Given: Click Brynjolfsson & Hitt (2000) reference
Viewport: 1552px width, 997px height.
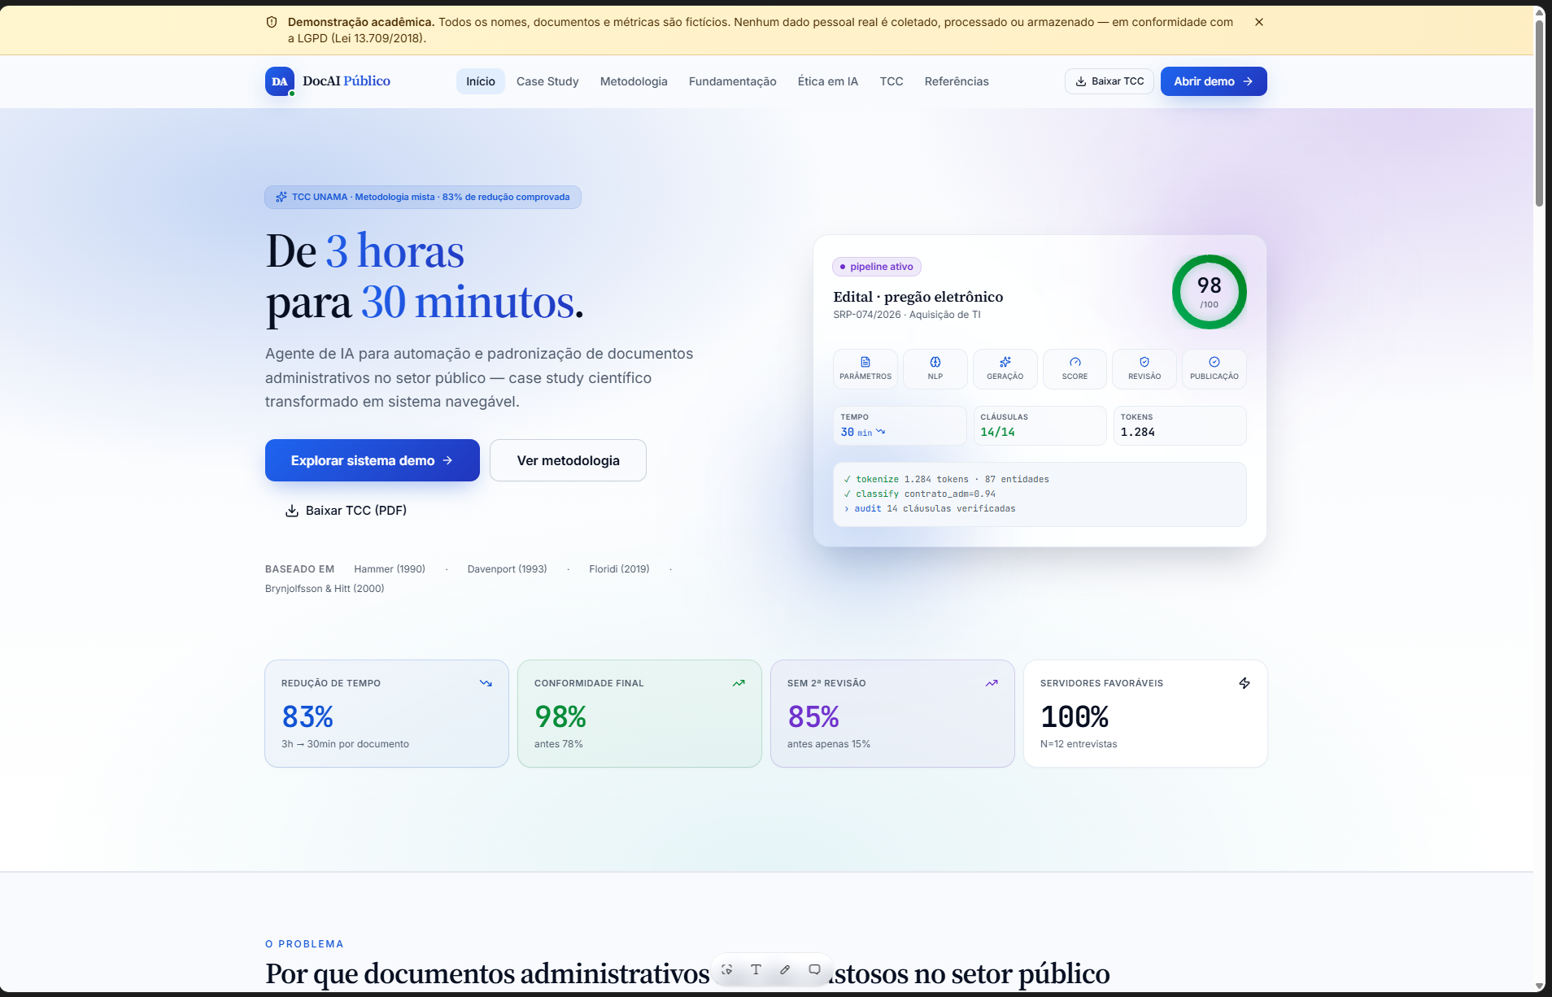Looking at the screenshot, I should click(325, 589).
